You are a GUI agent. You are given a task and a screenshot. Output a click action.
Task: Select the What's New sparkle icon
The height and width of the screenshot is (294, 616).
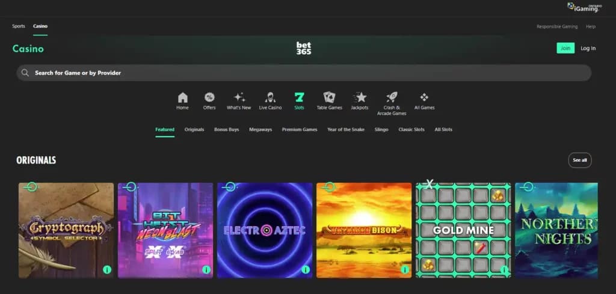pos(239,97)
